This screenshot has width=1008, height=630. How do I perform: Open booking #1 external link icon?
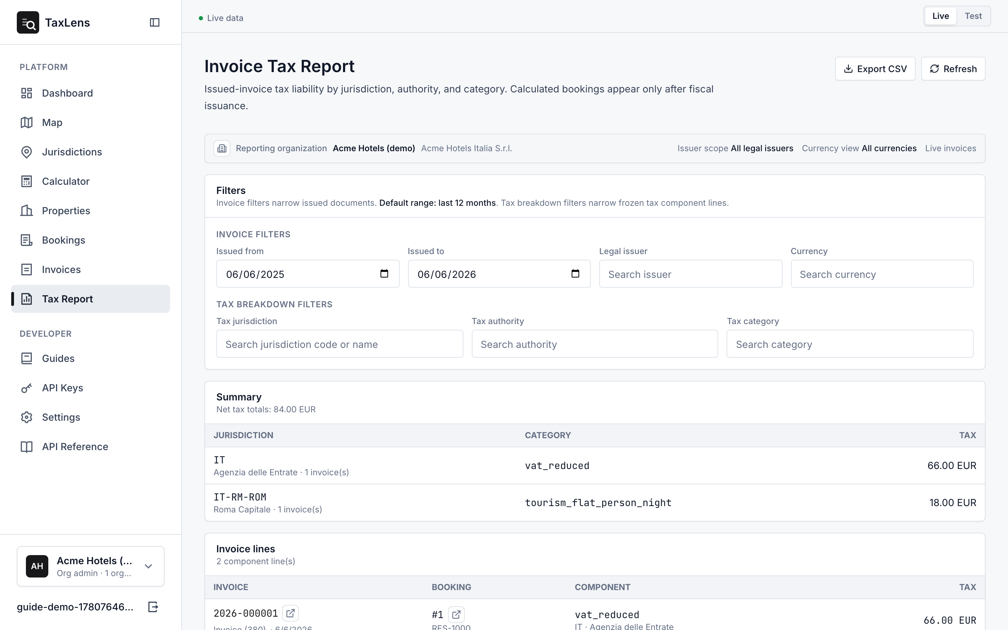click(x=456, y=615)
